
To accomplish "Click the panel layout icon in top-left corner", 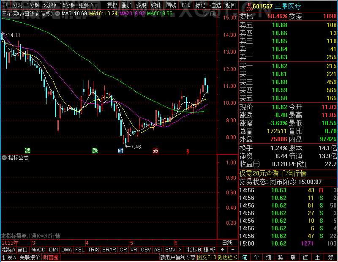I will 5,5.
